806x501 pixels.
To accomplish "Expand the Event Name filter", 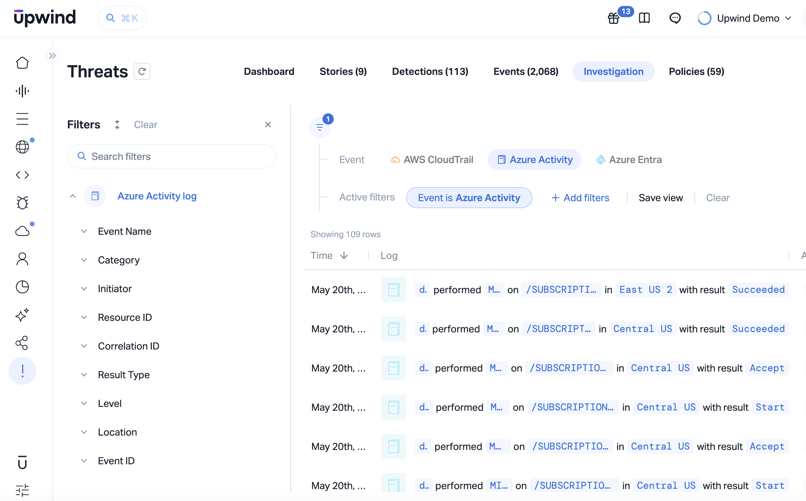I will point(84,231).
